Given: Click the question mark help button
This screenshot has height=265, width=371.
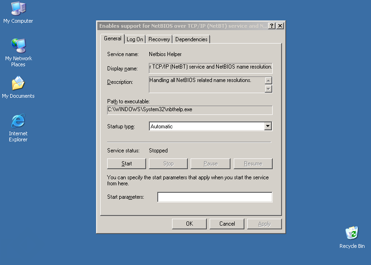Looking at the screenshot, I should (272, 26).
